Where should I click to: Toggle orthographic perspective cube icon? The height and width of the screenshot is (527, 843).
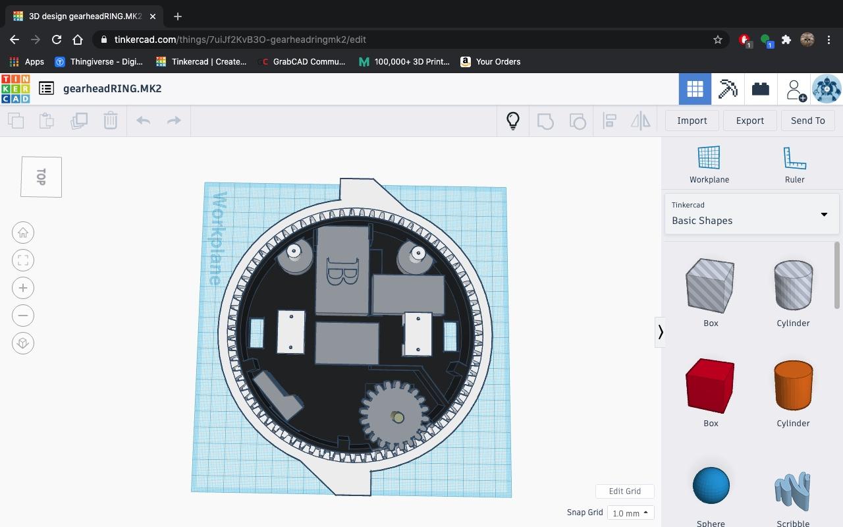pyautogui.click(x=23, y=343)
